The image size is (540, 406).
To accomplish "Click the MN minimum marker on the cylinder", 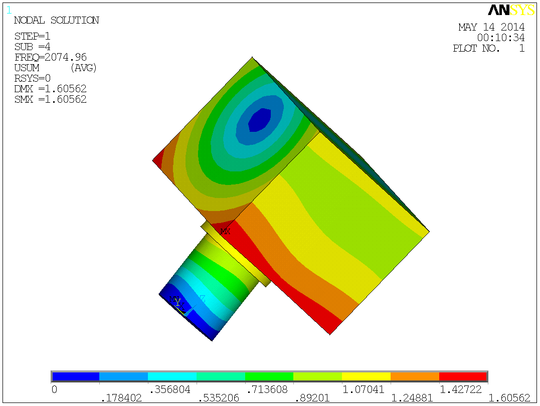I will pyautogui.click(x=174, y=299).
